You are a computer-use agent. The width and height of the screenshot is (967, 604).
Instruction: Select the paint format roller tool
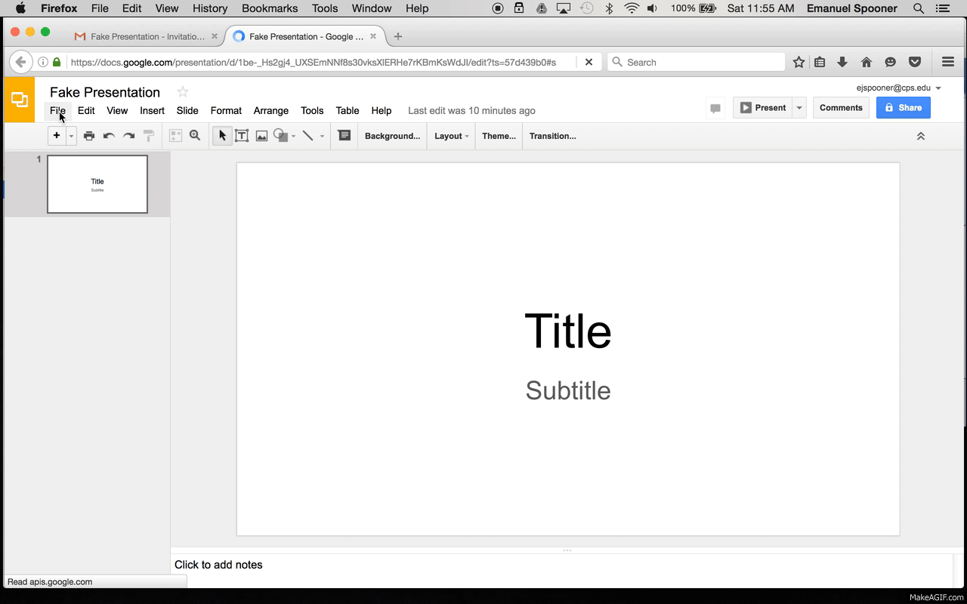click(149, 136)
